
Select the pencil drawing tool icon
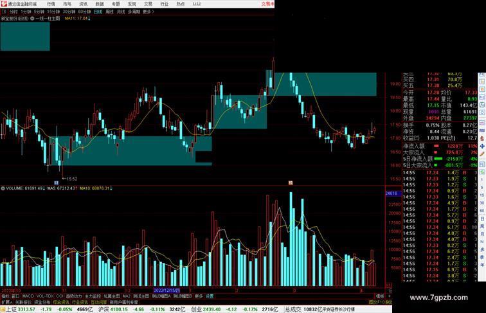tap(482, 154)
